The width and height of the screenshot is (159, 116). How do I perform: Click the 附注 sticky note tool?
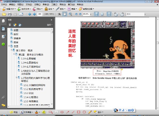[14, 112]
